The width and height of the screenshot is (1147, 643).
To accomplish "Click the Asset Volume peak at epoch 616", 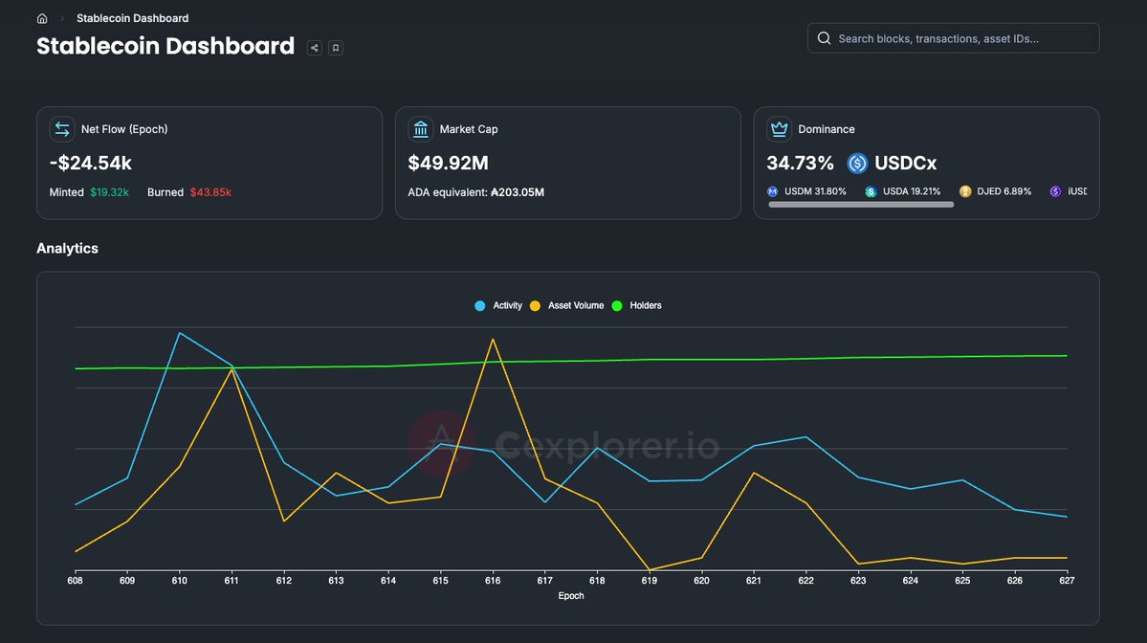I will [493, 340].
